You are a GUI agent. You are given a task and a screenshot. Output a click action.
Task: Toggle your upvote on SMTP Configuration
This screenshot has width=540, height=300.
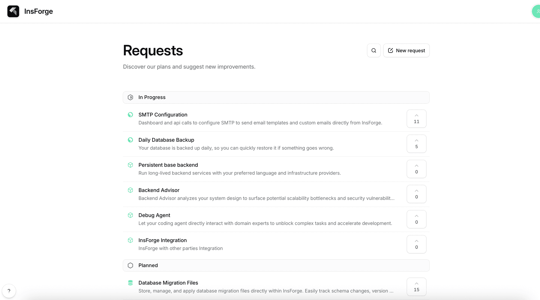[x=416, y=119]
